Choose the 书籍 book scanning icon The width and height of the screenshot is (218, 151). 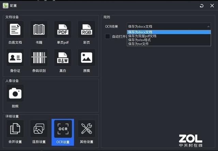pos(39,30)
